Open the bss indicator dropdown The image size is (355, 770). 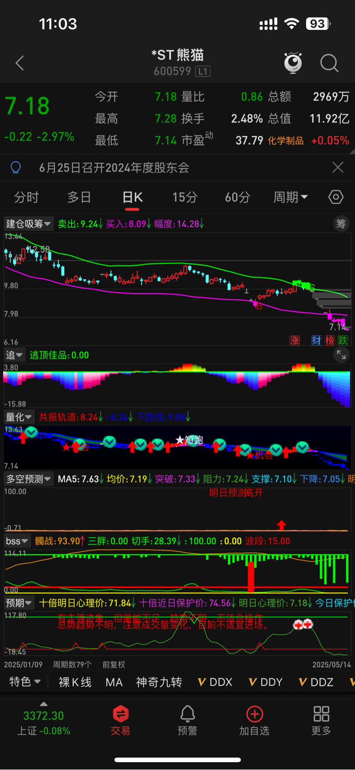[x=17, y=541]
